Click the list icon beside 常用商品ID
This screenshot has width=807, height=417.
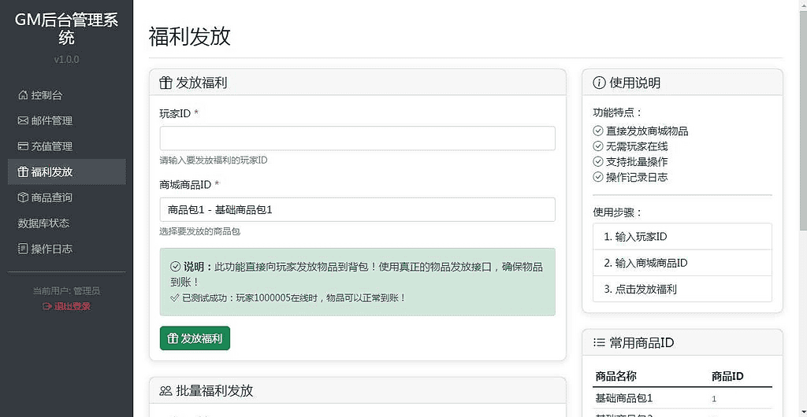599,343
